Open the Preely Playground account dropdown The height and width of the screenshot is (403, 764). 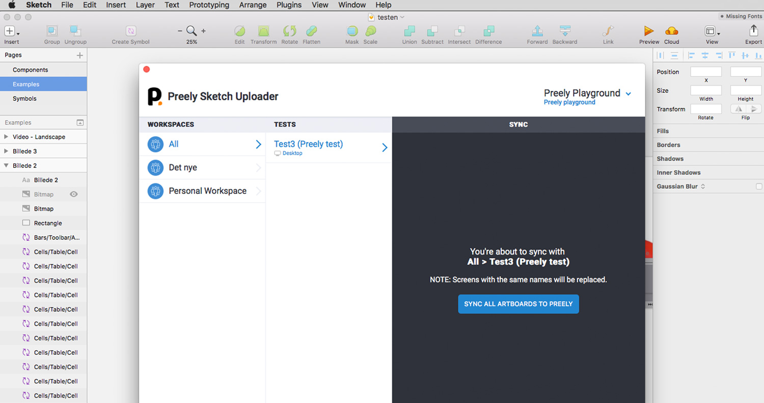pyautogui.click(x=629, y=94)
